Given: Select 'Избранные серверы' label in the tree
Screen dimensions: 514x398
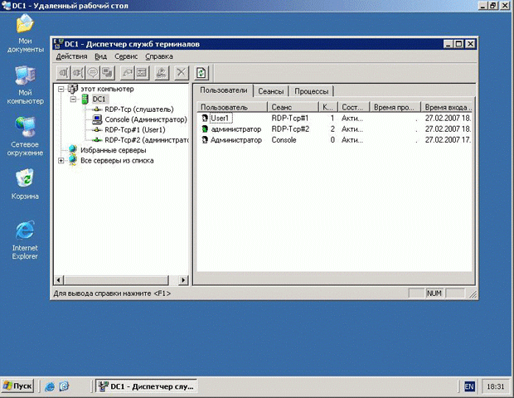Looking at the screenshot, I should click(x=114, y=150).
